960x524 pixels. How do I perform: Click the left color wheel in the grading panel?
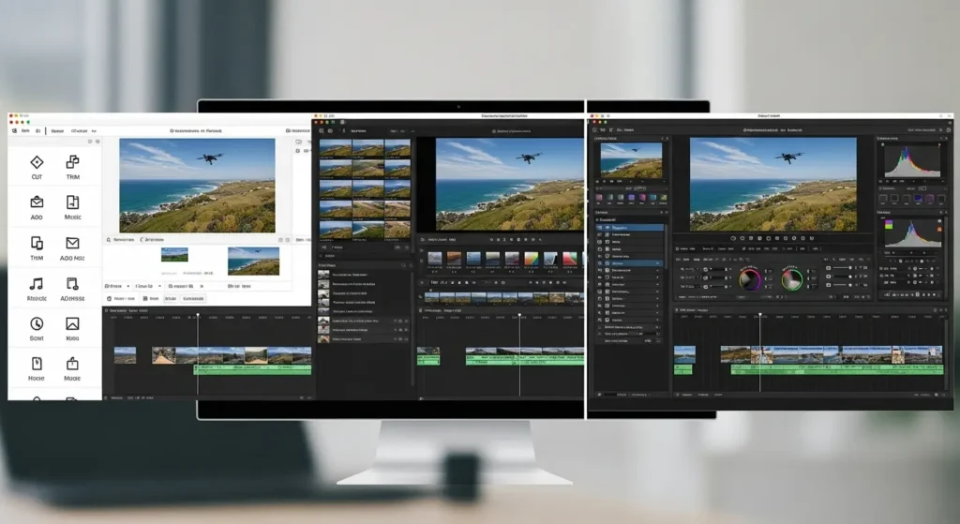click(x=750, y=278)
